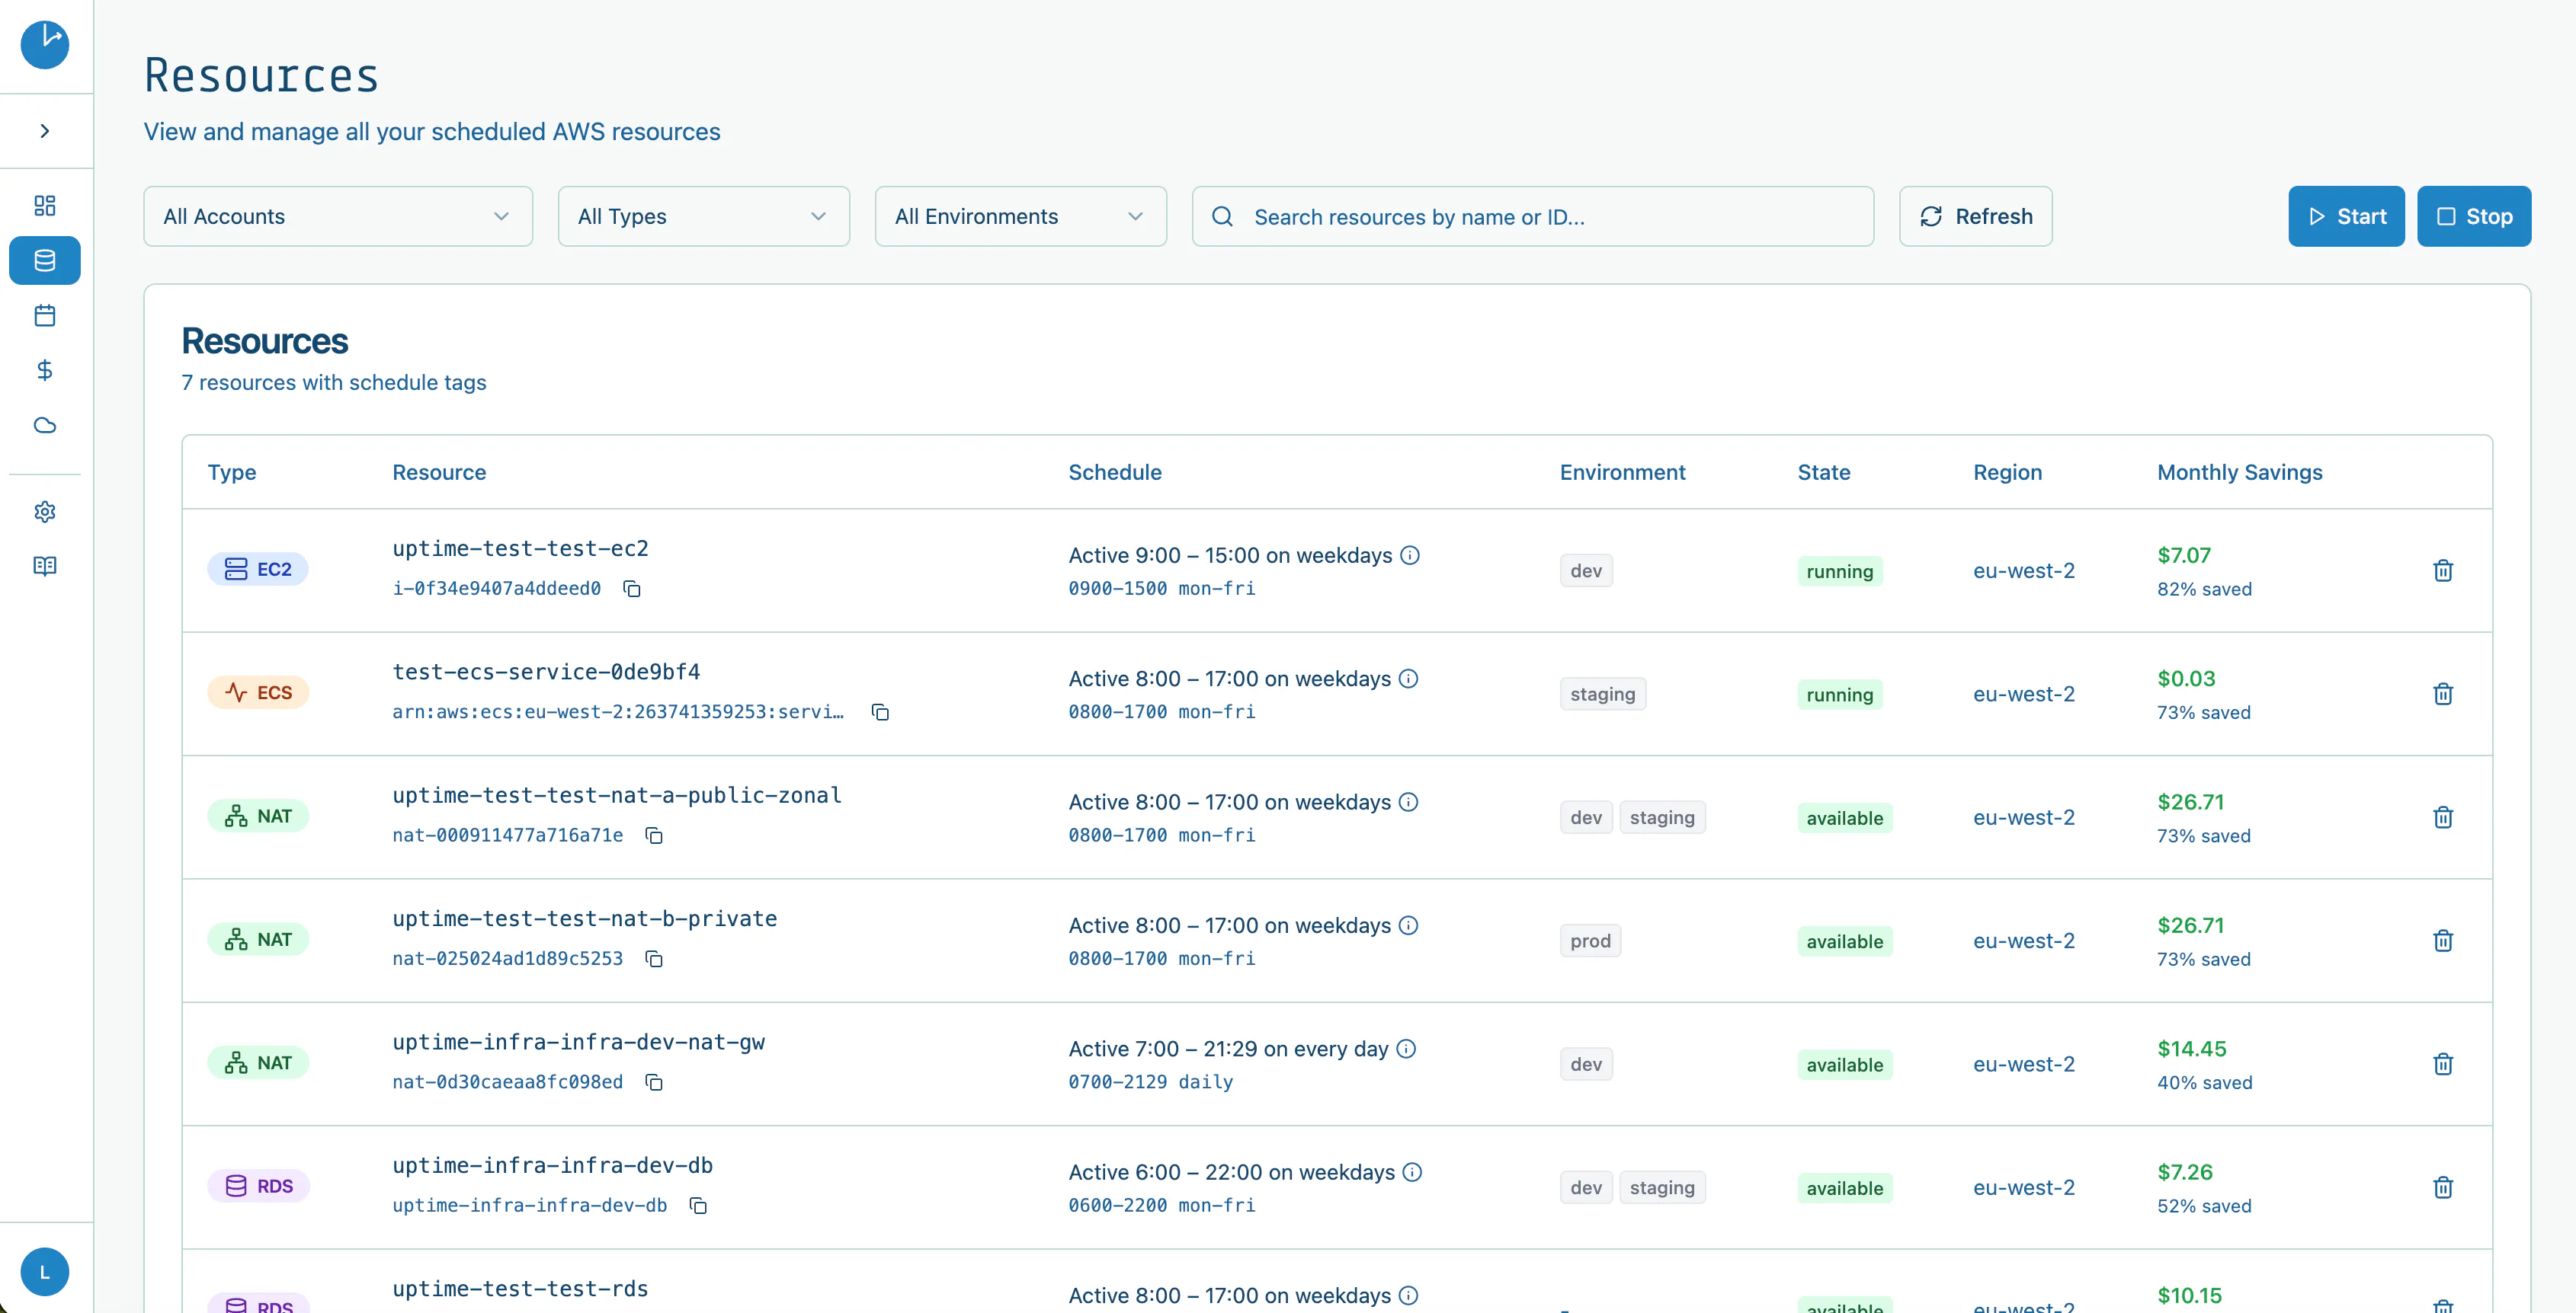Open the All Accounts dropdown

click(338, 216)
